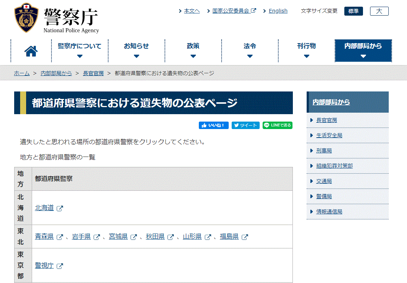Click the home icon in navigation bar
This screenshot has width=407, height=283.
pos(31,51)
